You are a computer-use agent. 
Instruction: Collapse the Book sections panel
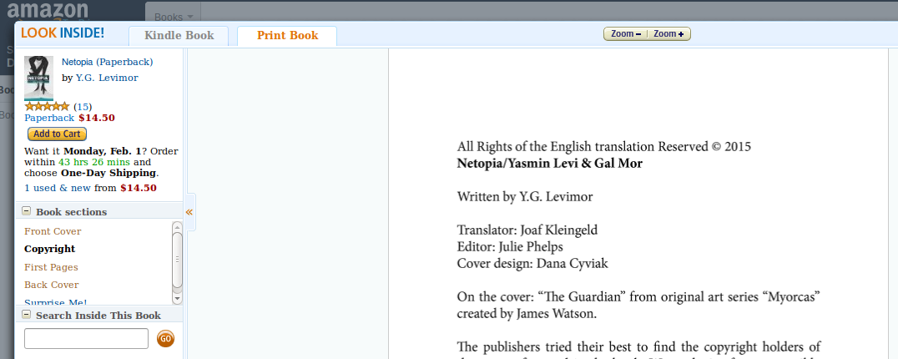click(x=27, y=210)
